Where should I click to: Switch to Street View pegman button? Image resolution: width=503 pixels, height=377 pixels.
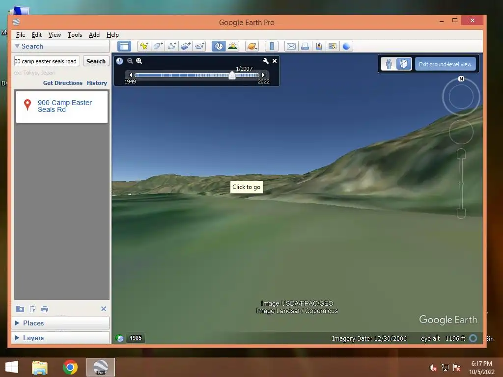[x=389, y=64]
